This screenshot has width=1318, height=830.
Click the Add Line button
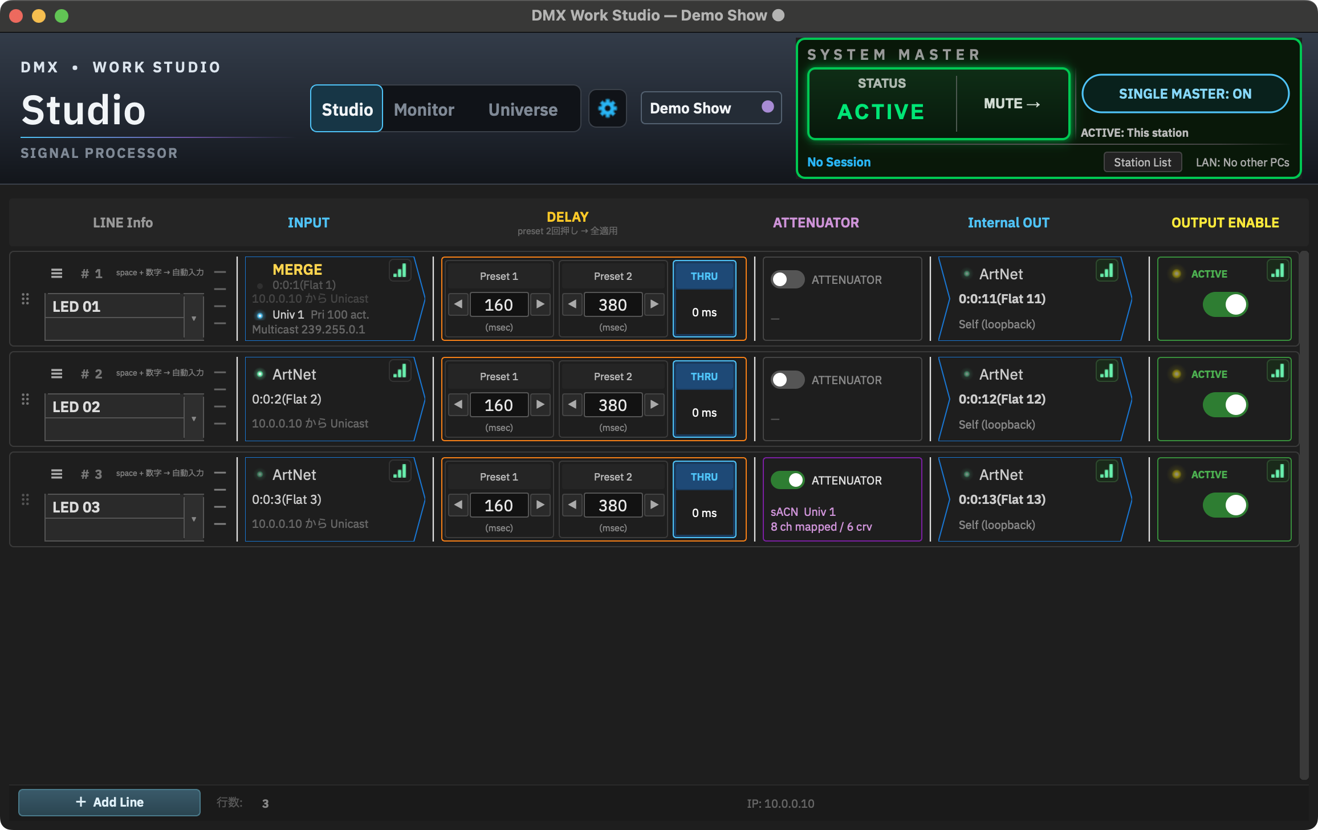point(109,802)
